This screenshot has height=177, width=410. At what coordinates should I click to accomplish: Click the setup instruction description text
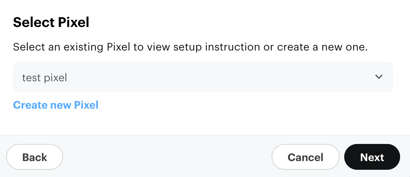click(190, 47)
